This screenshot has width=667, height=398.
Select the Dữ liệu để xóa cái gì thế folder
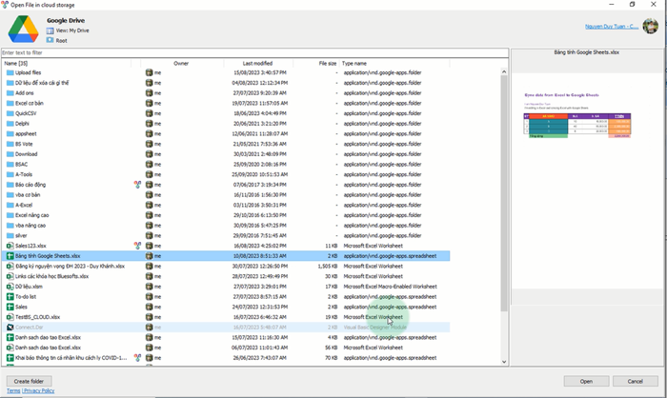[42, 83]
